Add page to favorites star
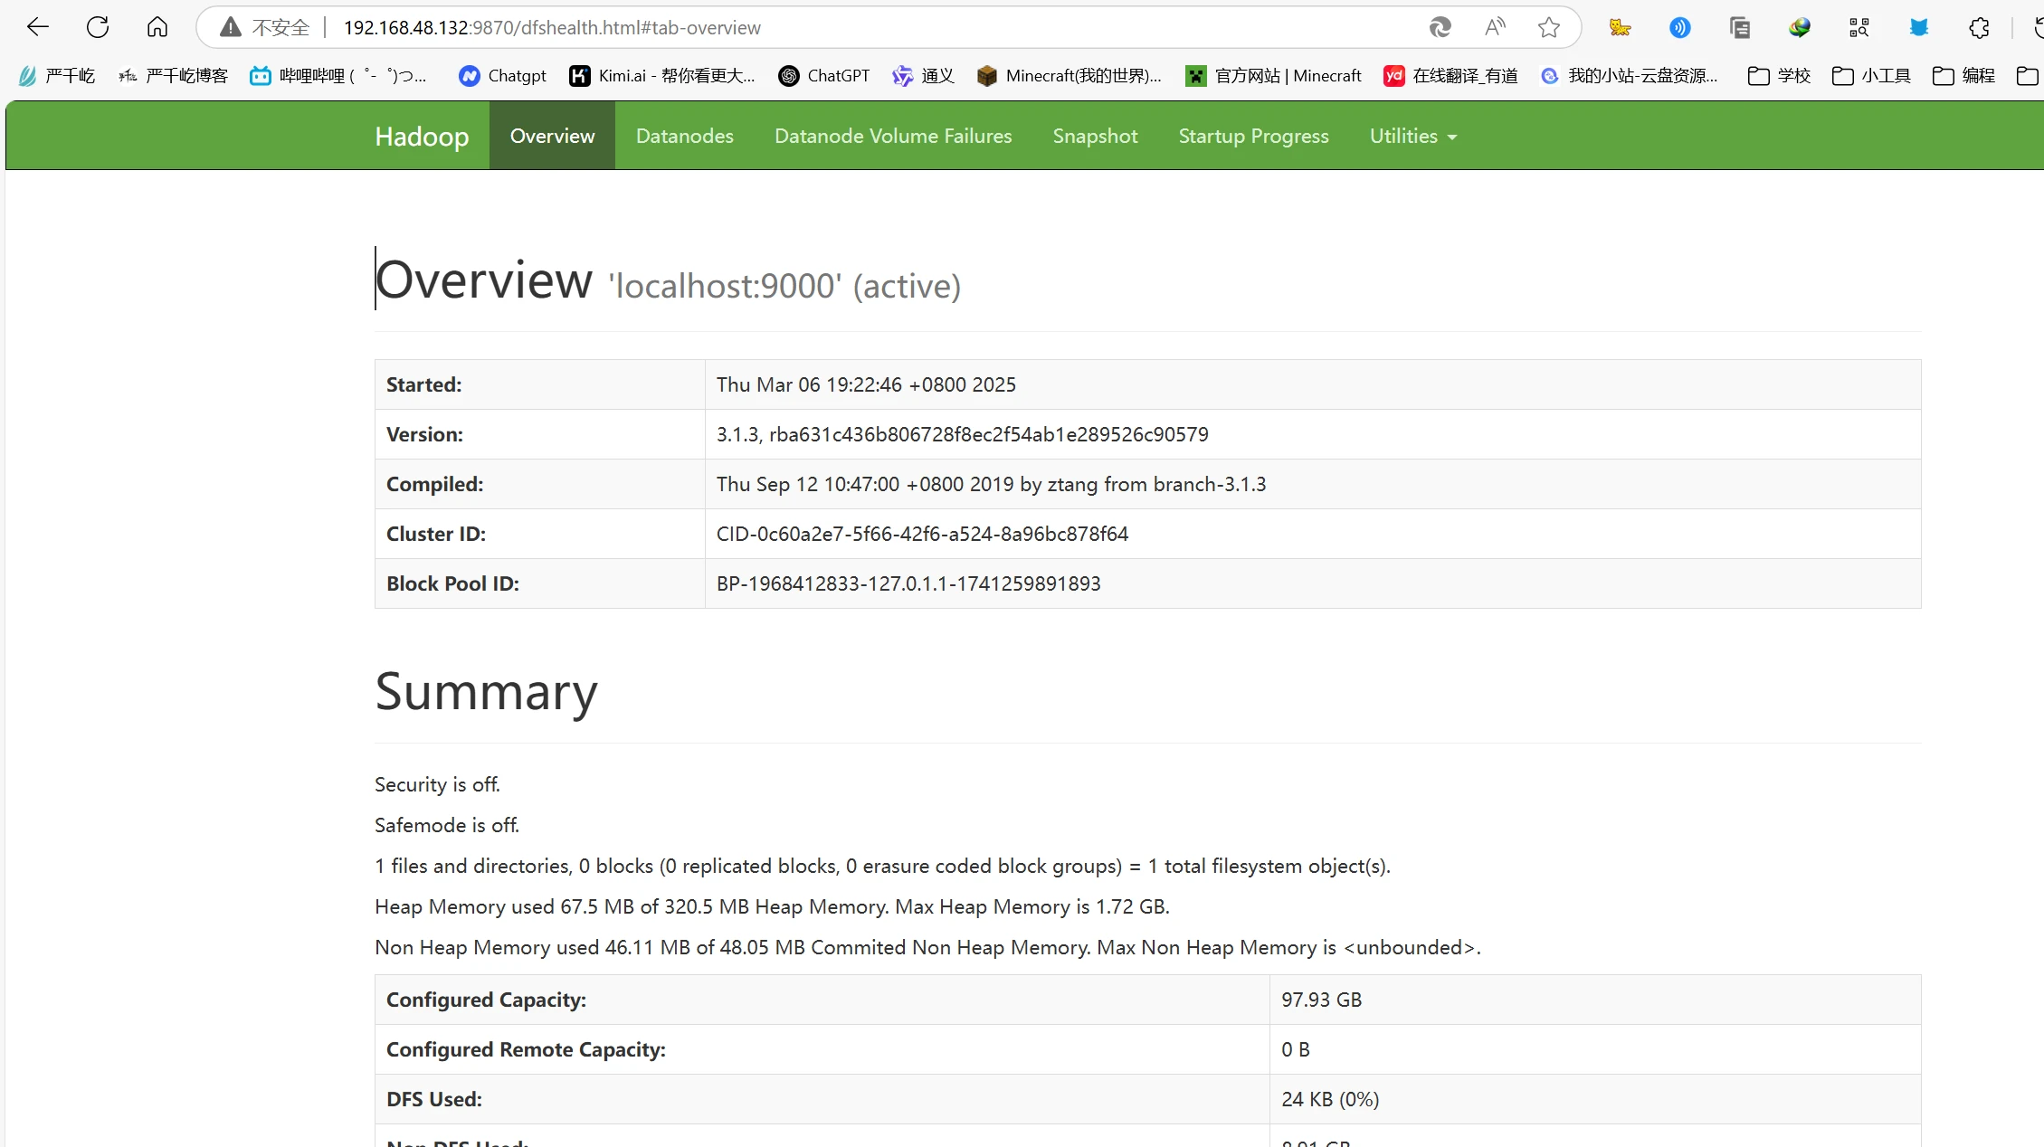Viewport: 2044px width, 1147px height. pos(1549,27)
